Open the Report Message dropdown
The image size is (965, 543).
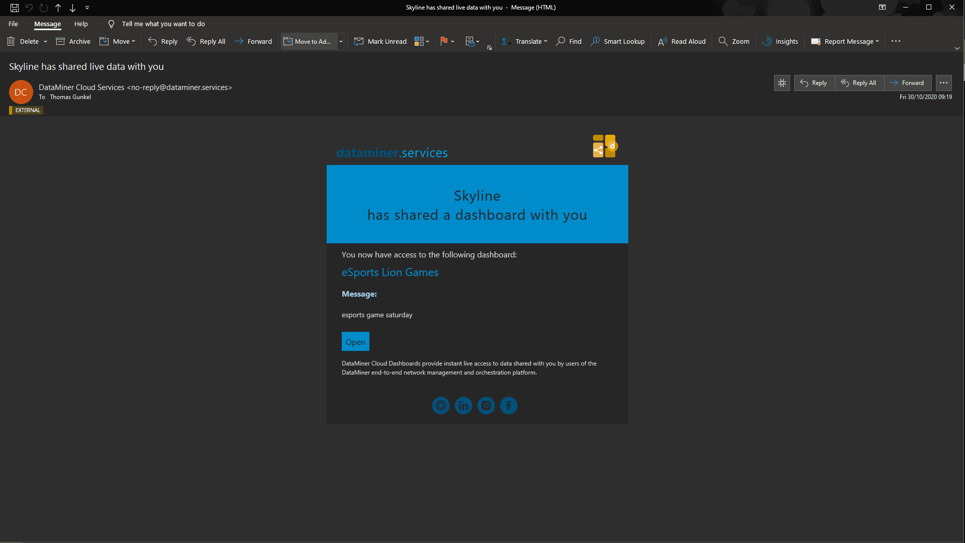click(845, 41)
